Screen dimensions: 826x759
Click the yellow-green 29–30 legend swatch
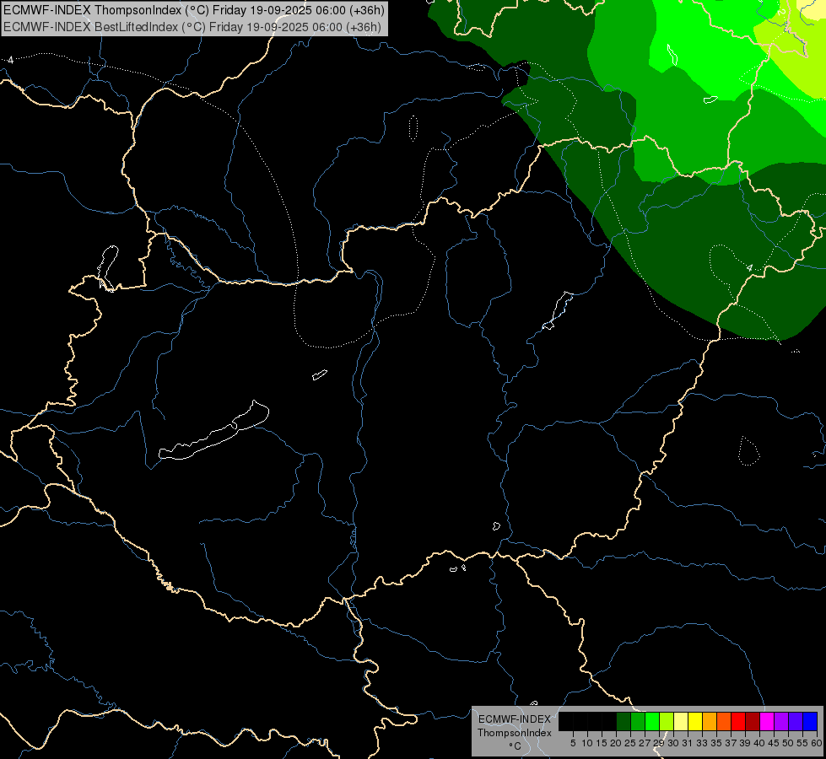pos(667,721)
